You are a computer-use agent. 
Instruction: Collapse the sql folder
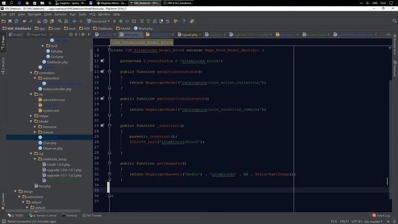31,154
